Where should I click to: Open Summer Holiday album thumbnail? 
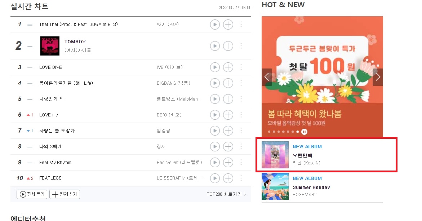[275, 186]
